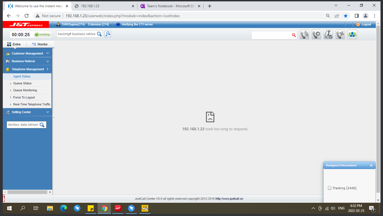The image size is (383, 216).
Task: Click the phone pause/hold icon
Action: point(316,35)
